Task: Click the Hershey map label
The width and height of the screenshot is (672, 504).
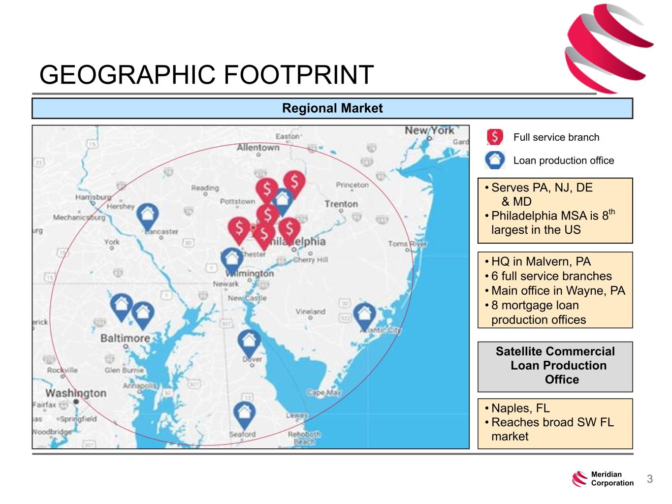Action: 121,206
